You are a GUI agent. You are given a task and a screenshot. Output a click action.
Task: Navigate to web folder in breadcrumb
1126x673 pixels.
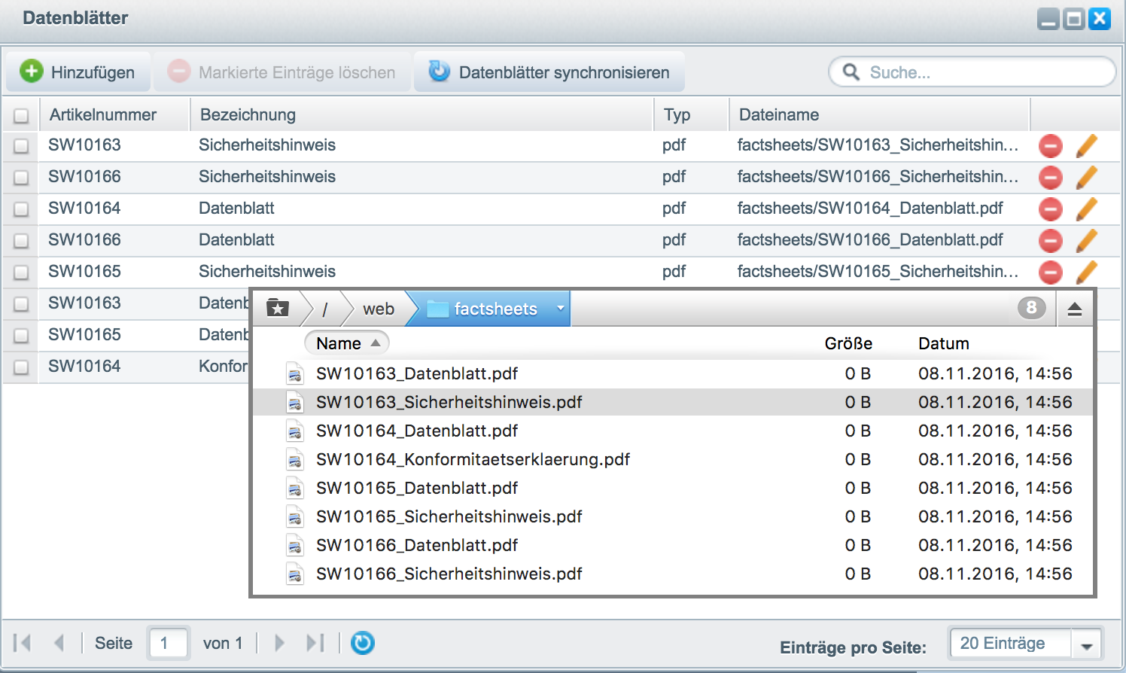pos(378,309)
